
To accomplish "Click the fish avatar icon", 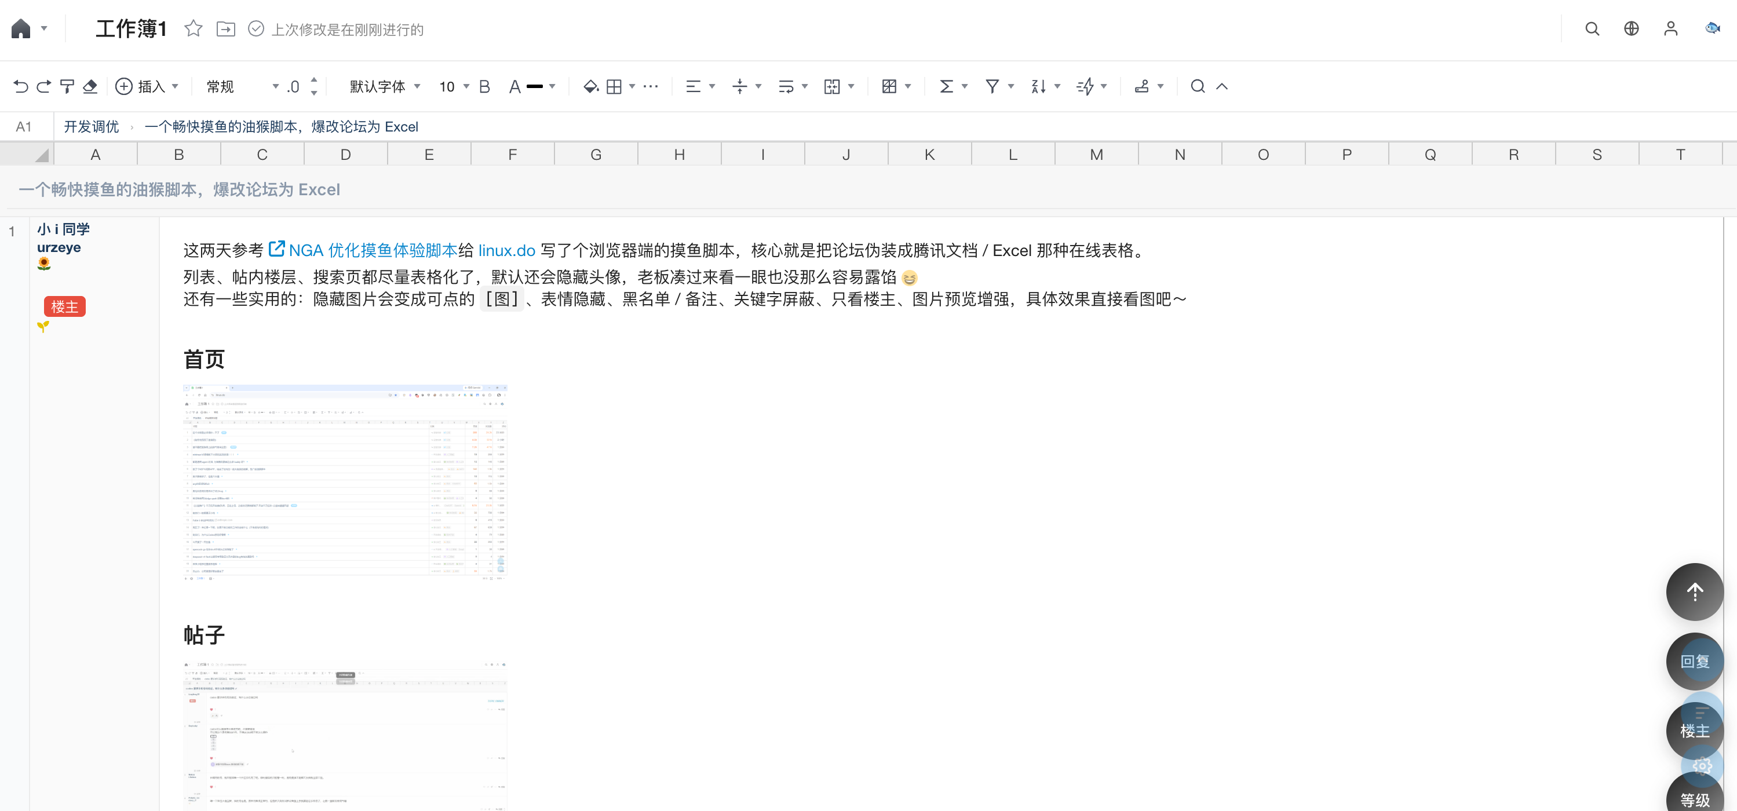I will (1712, 28).
